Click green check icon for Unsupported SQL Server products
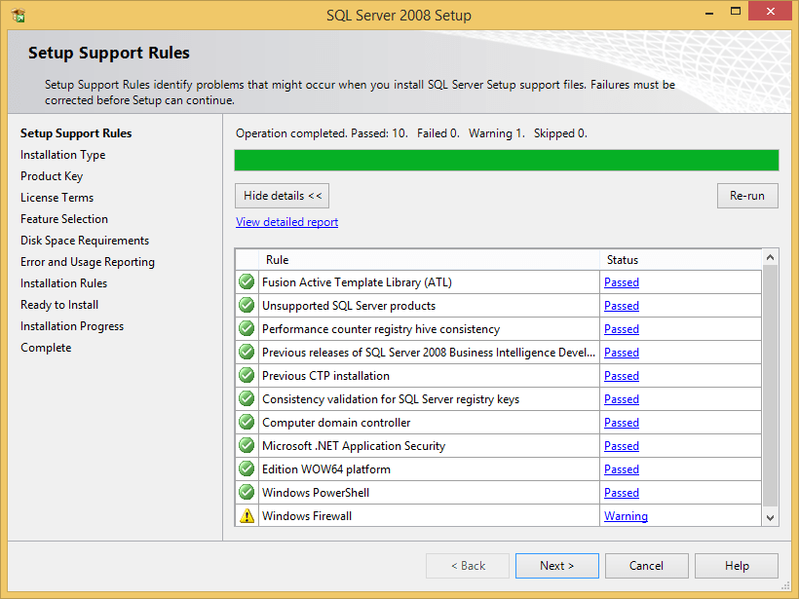The image size is (799, 599). click(247, 305)
